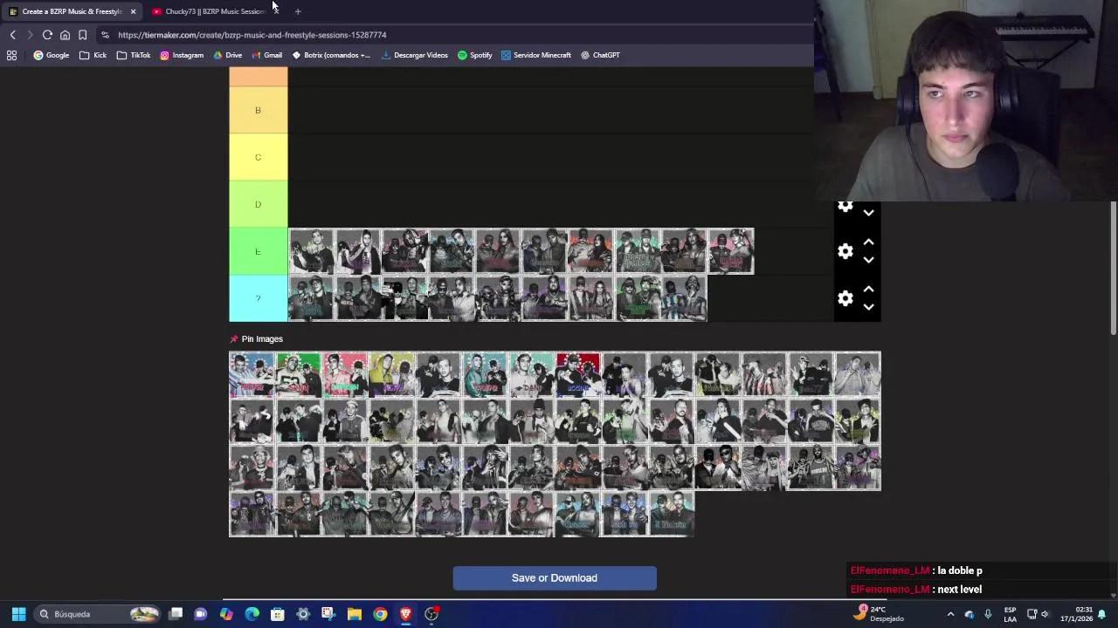Screen dimensions: 1118x628
Task: Click the yellow C tier label
Action: (x=258, y=157)
